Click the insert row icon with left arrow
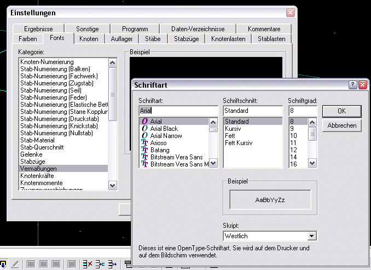This screenshot has height=270, width=371. pos(100,263)
